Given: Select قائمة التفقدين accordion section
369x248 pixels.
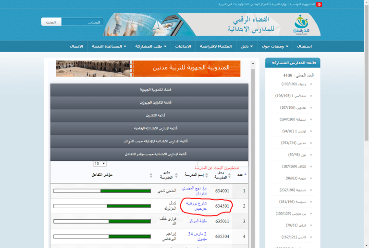Looking at the screenshot, I should coord(149,116).
